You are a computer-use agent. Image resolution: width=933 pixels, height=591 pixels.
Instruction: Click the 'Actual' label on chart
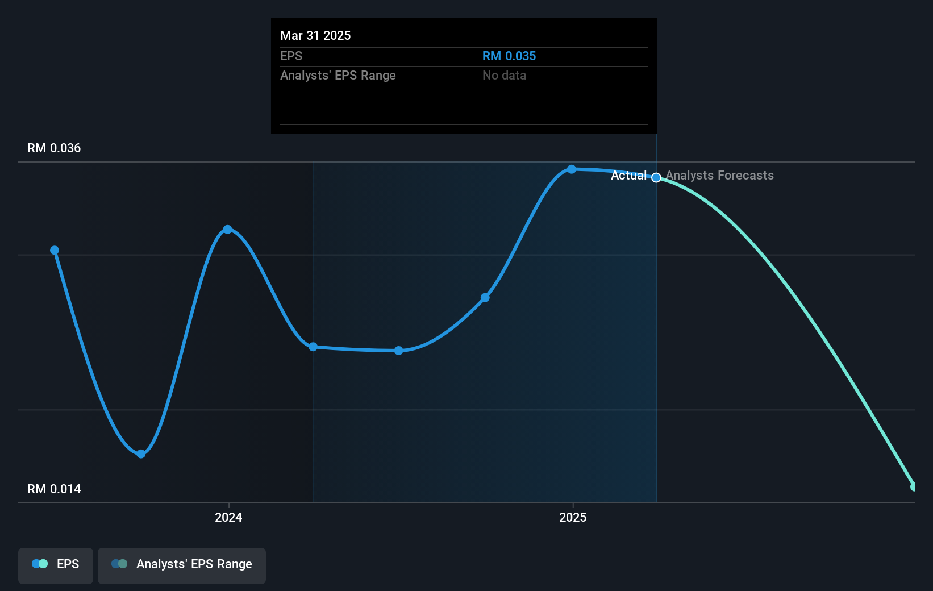(628, 176)
